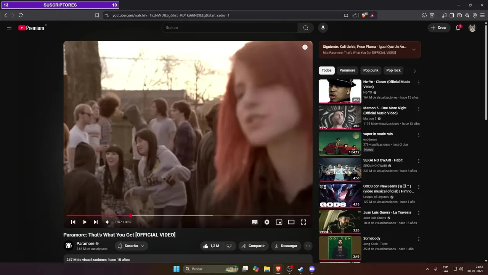Open vapor in static rain thumbnail
Screen dimensions: 488x275
(340, 144)
